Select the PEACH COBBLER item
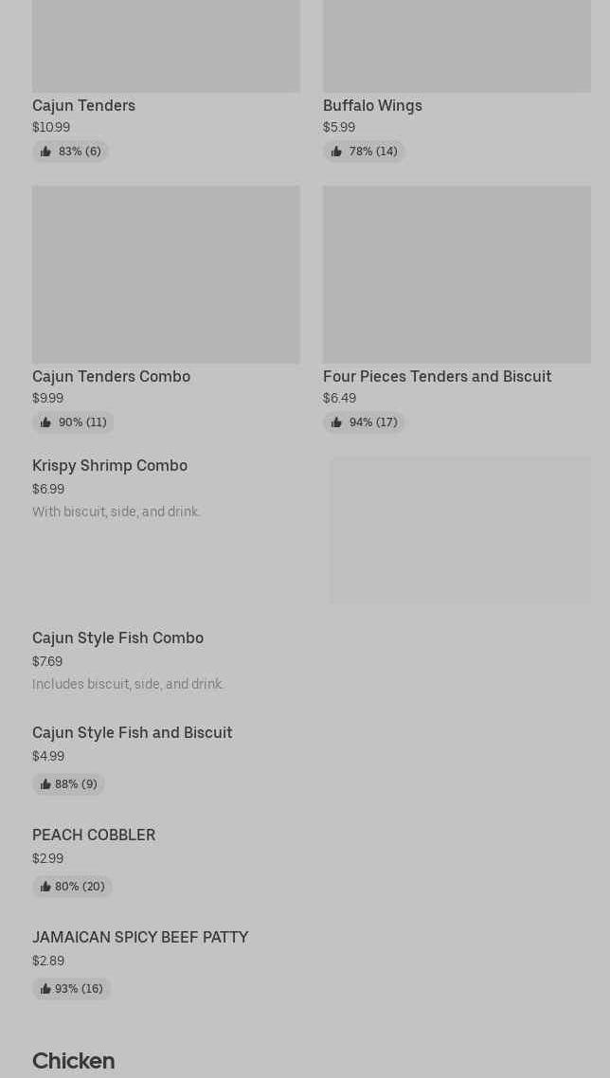610x1078 pixels. (x=94, y=835)
